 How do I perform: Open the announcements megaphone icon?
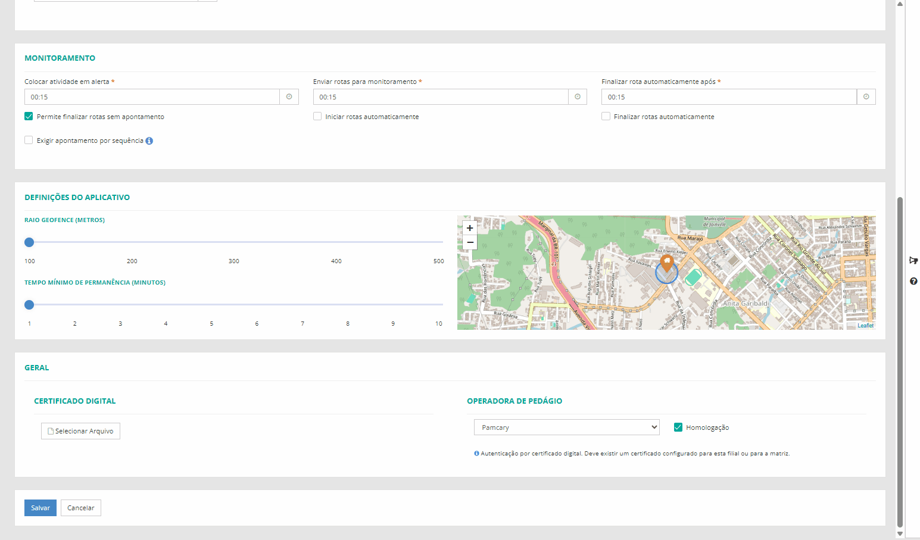[x=913, y=260]
